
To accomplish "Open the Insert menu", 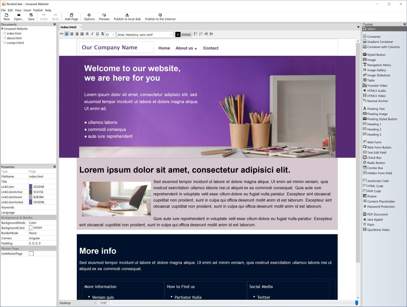I will (x=27, y=10).
